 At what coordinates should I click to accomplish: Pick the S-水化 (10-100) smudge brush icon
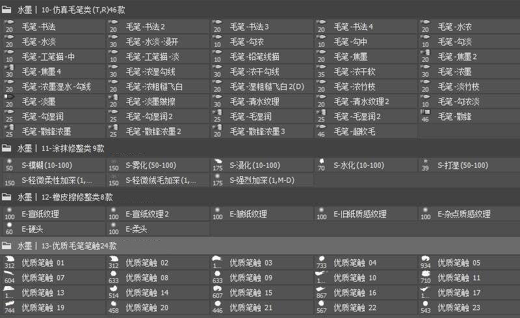321,165
